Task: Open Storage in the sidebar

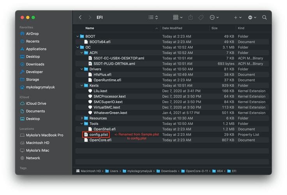Action: click(x=30, y=80)
